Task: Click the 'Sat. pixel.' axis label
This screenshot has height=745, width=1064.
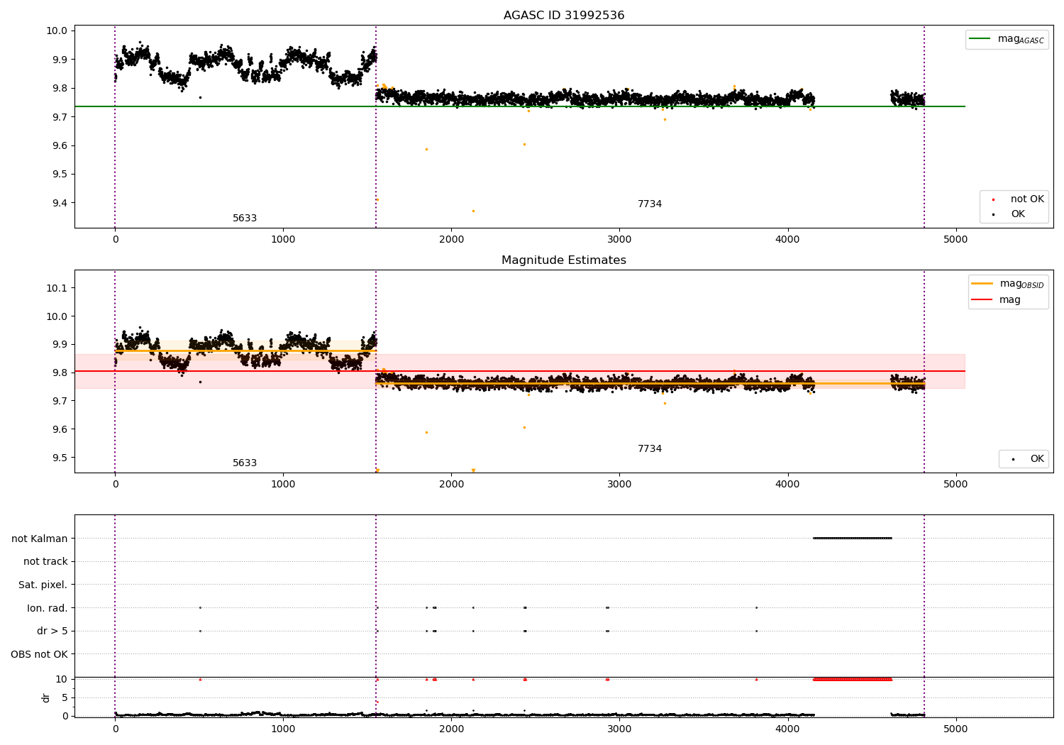Action: pyautogui.click(x=43, y=585)
